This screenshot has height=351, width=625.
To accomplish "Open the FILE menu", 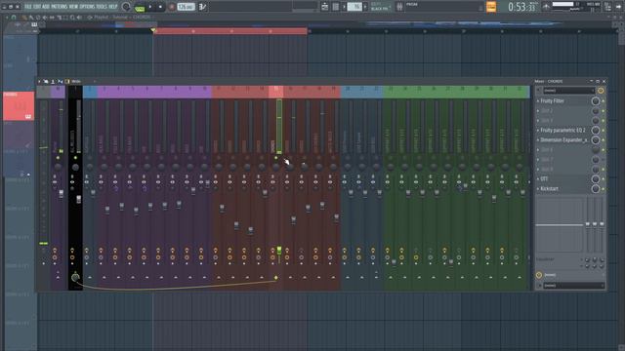I will pos(28,7).
